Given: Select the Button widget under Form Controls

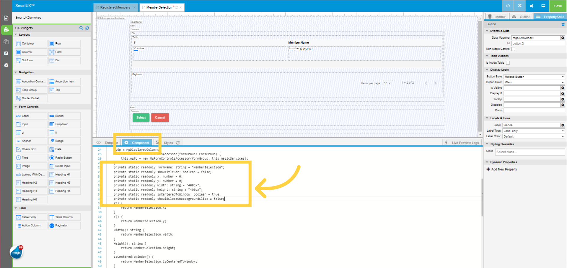Looking at the screenshot, I should tap(64, 116).
